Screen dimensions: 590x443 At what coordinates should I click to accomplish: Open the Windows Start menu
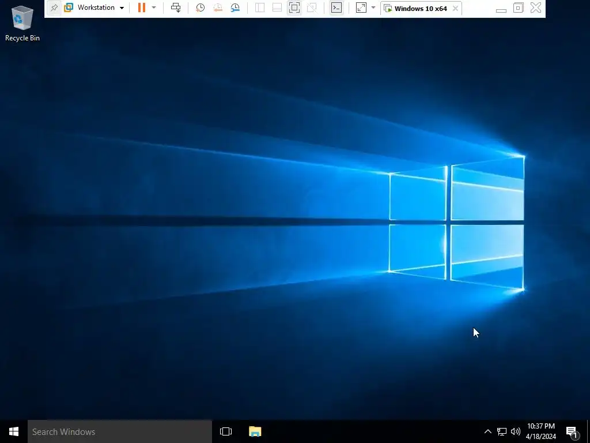coord(14,431)
